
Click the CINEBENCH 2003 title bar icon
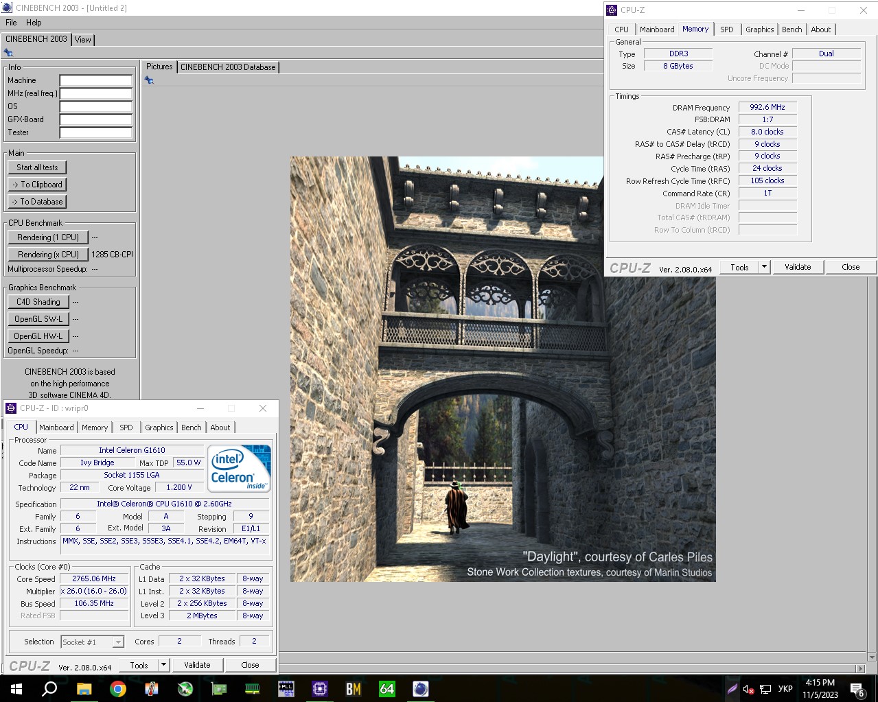coord(7,8)
